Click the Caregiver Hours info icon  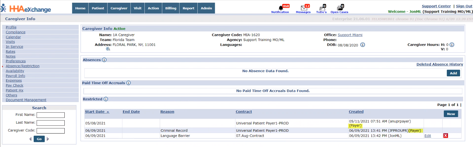(452, 45)
